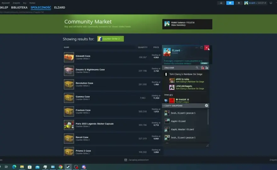The height and width of the screenshot is (170, 277).
Task: Open the Prisma 2 Case item icon
Action: point(69,152)
